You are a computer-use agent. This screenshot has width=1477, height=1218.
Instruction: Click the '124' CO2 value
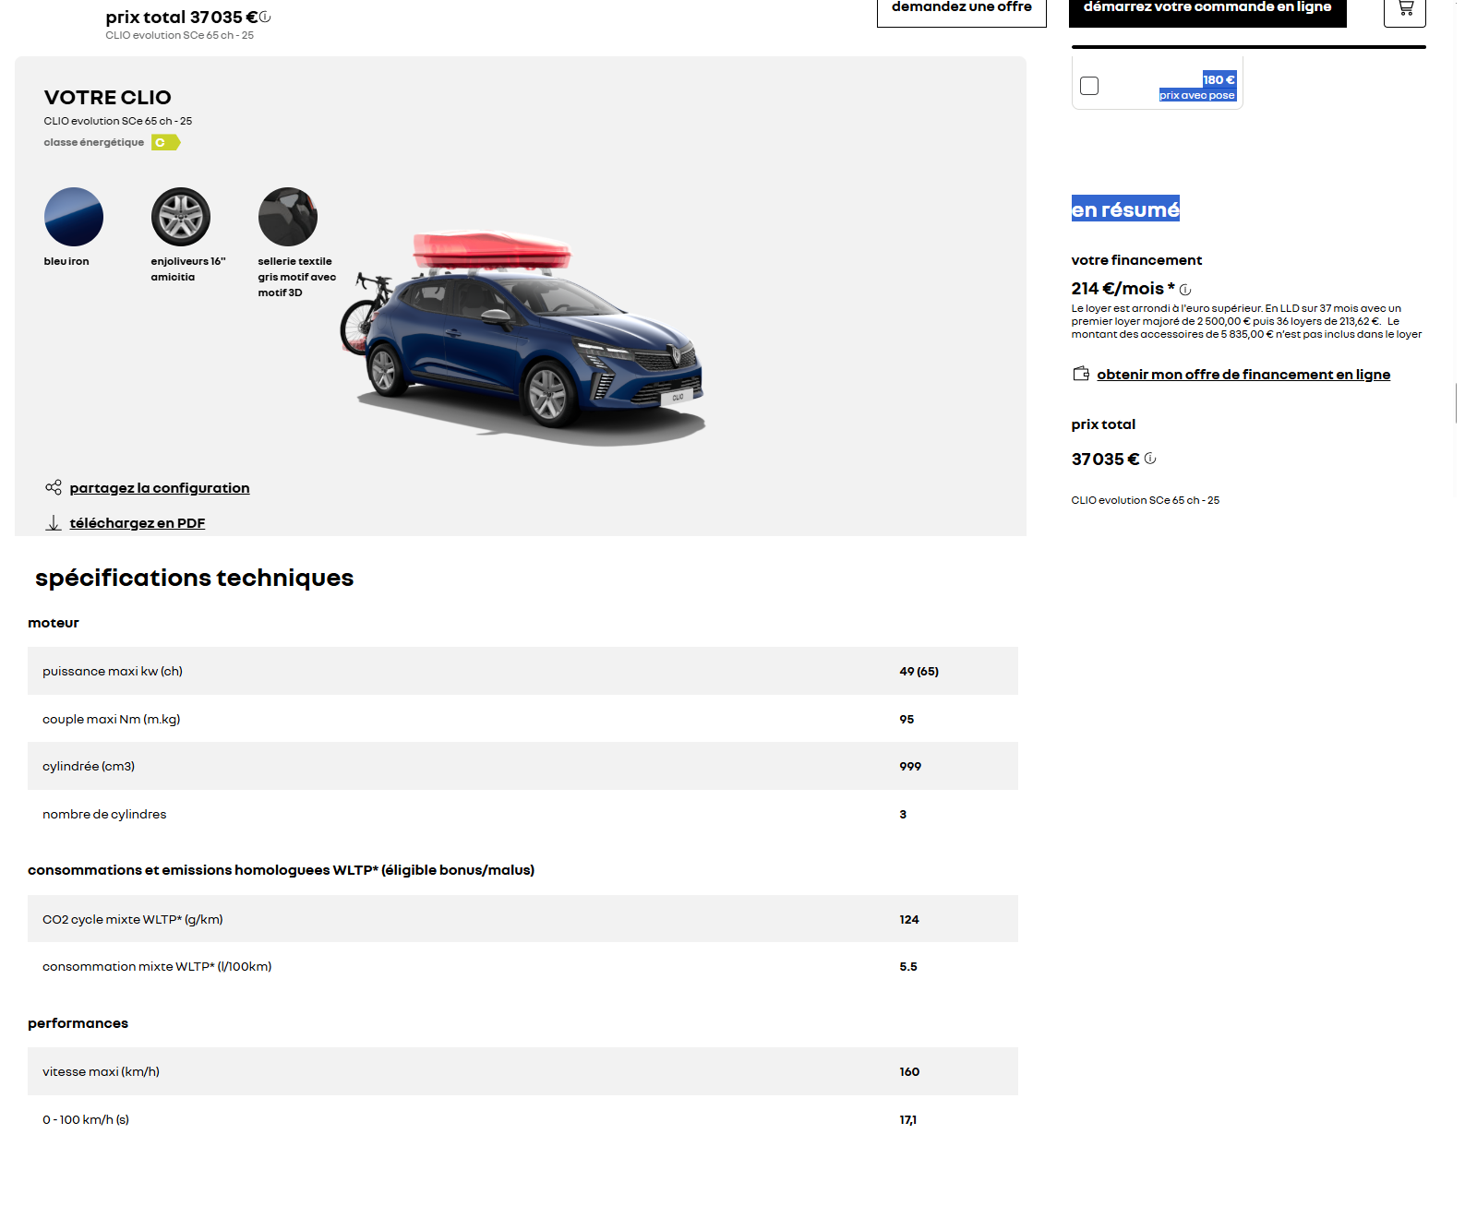(x=909, y=919)
